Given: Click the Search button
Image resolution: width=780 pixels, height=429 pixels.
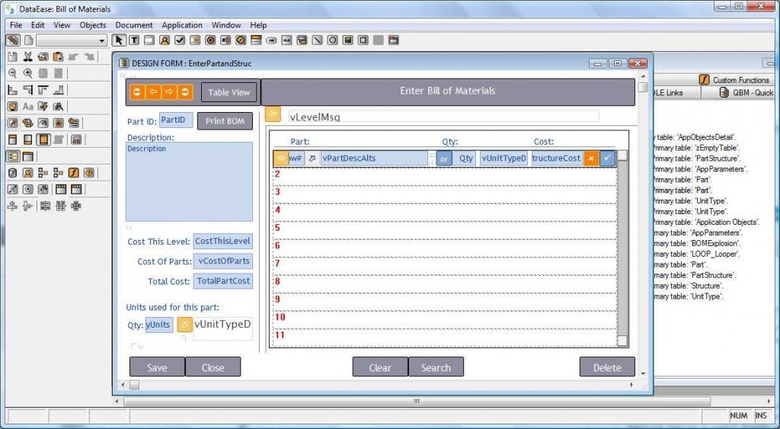Looking at the screenshot, I should (x=436, y=367).
